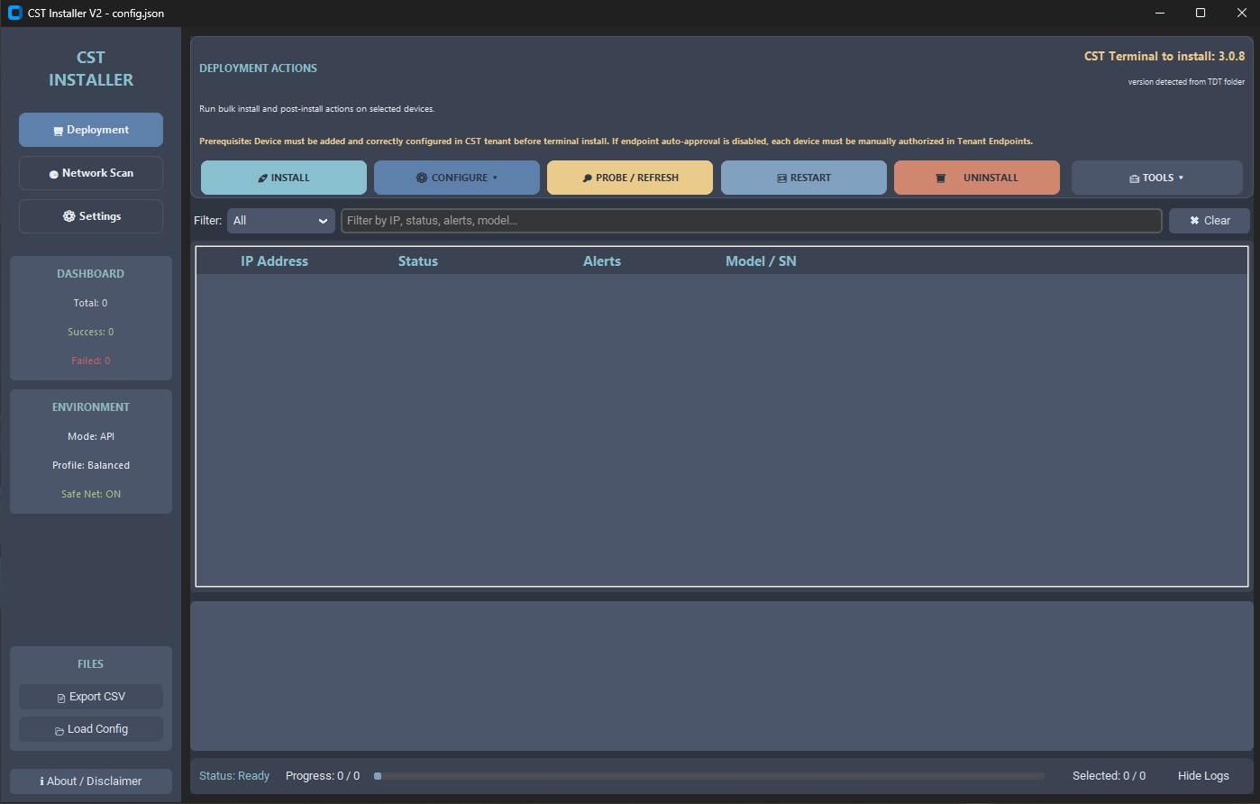Viewport: 1260px width, 804px height.
Task: Click the Export CSV file icon
Action: click(x=61, y=698)
